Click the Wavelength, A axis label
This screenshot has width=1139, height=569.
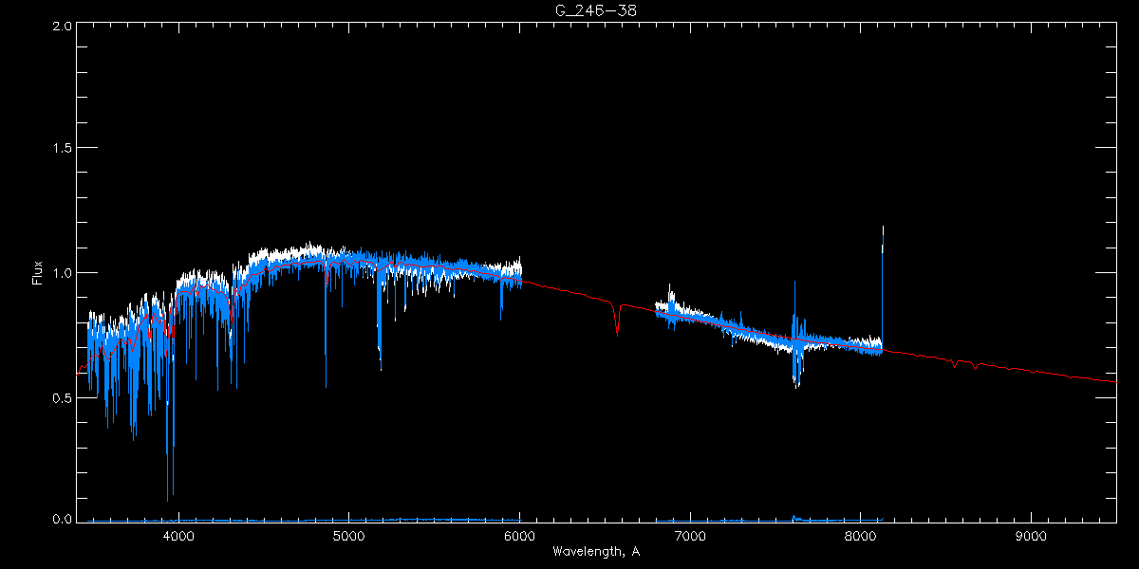(x=596, y=551)
